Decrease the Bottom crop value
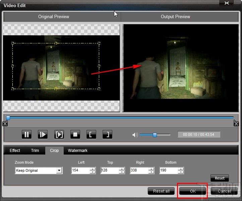This screenshot has width=242, height=201. tap(181, 172)
